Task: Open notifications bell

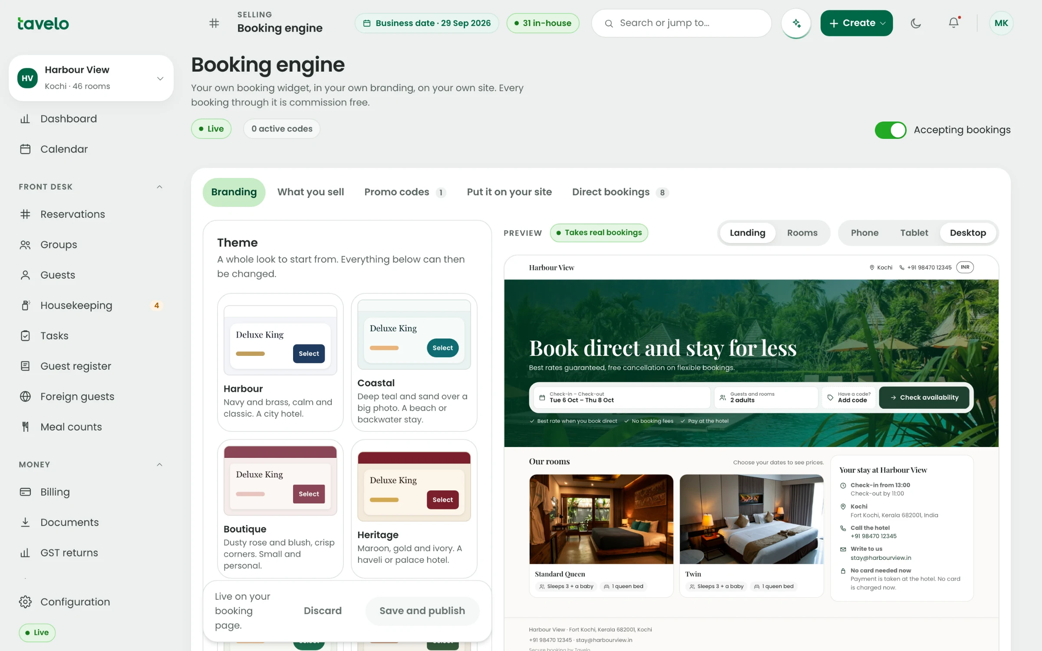Action: tap(953, 23)
